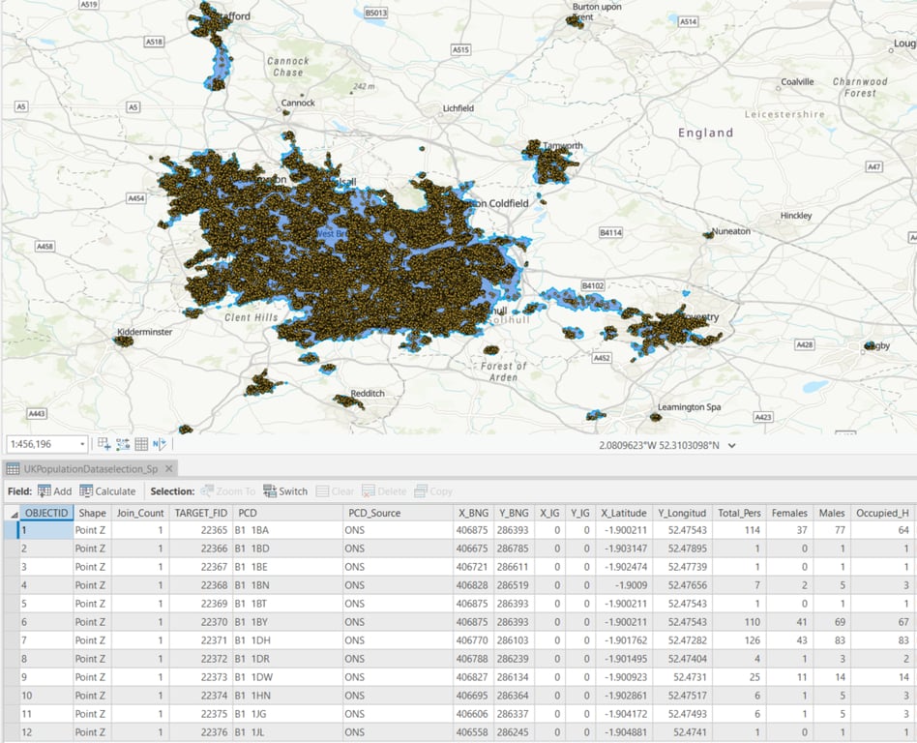The width and height of the screenshot is (917, 743).
Task: Open the map scale dropdown
Action: [81, 444]
